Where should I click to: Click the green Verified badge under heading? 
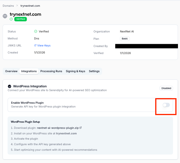click(20, 19)
